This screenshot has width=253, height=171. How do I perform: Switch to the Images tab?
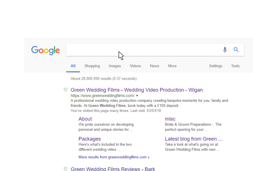coord(115,66)
